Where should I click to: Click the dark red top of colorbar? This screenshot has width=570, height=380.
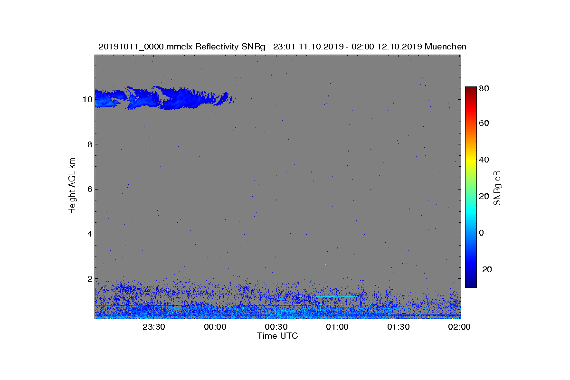coord(471,90)
